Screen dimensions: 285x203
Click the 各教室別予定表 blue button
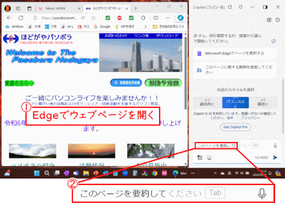(x=126, y=83)
